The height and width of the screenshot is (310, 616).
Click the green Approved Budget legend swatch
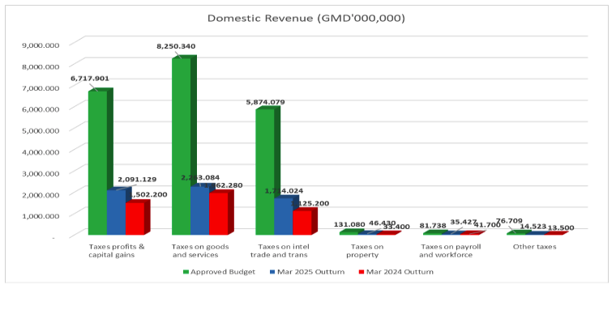[x=186, y=272]
